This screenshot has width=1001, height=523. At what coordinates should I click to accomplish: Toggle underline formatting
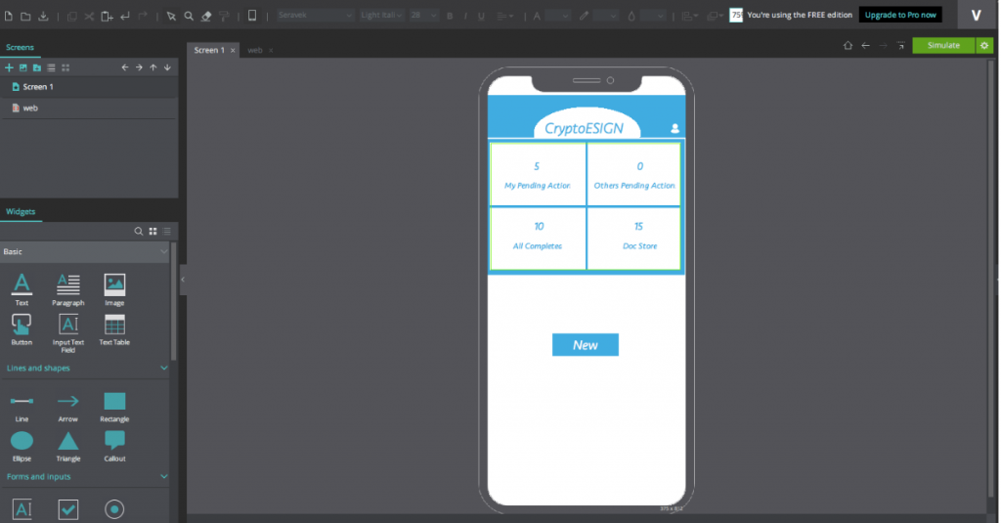point(481,16)
